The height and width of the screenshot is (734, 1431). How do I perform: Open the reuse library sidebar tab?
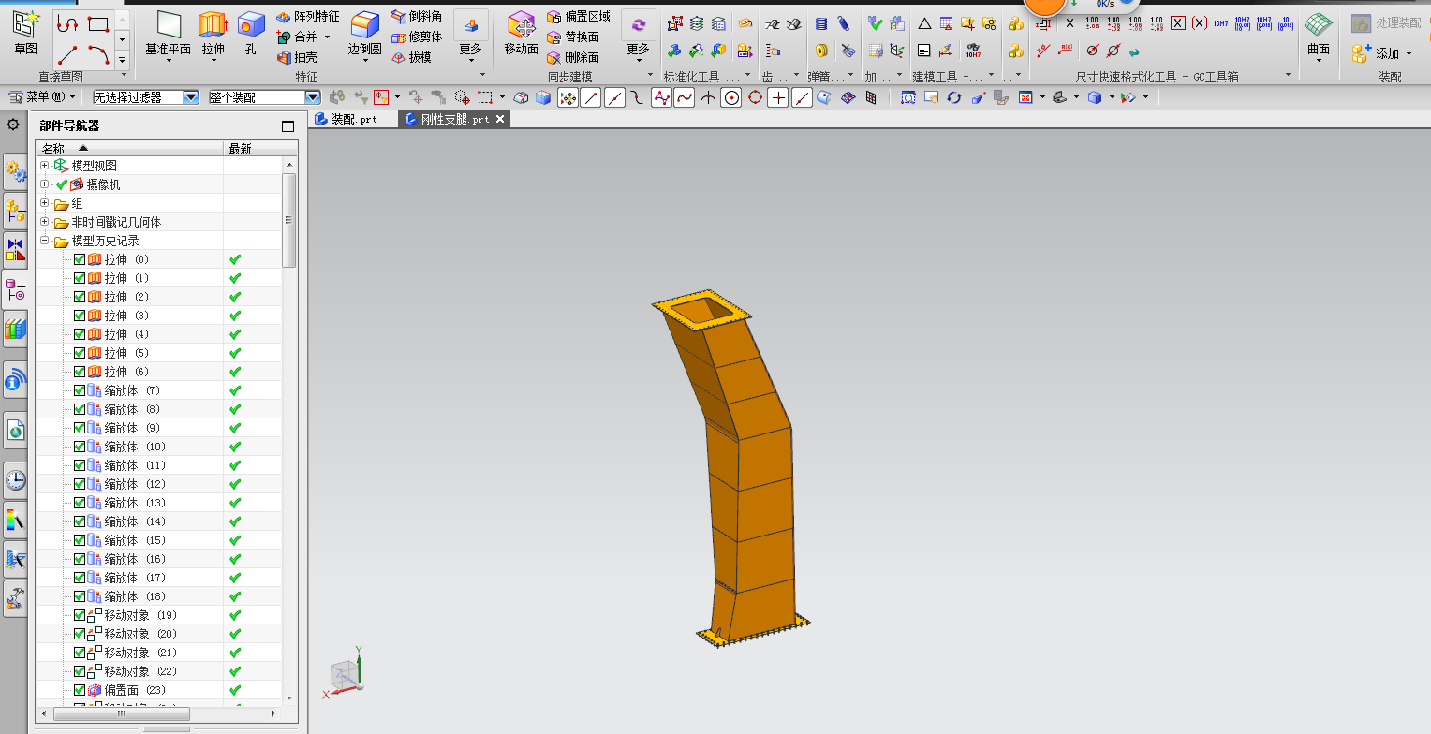(x=15, y=330)
